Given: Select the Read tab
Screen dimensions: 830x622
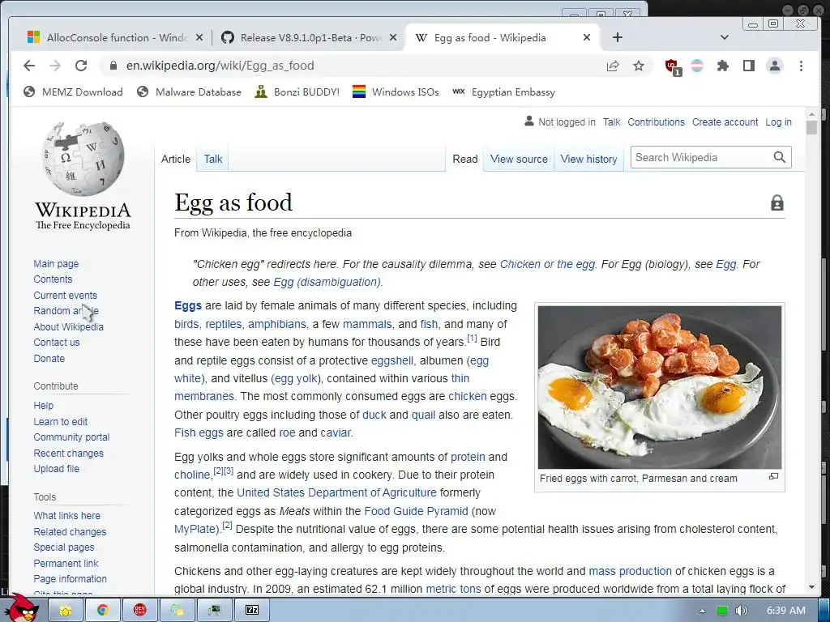Looking at the screenshot, I should pos(464,160).
